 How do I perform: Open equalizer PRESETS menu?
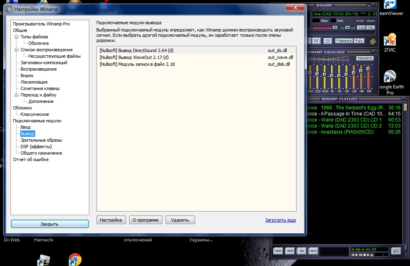tap(365, 58)
